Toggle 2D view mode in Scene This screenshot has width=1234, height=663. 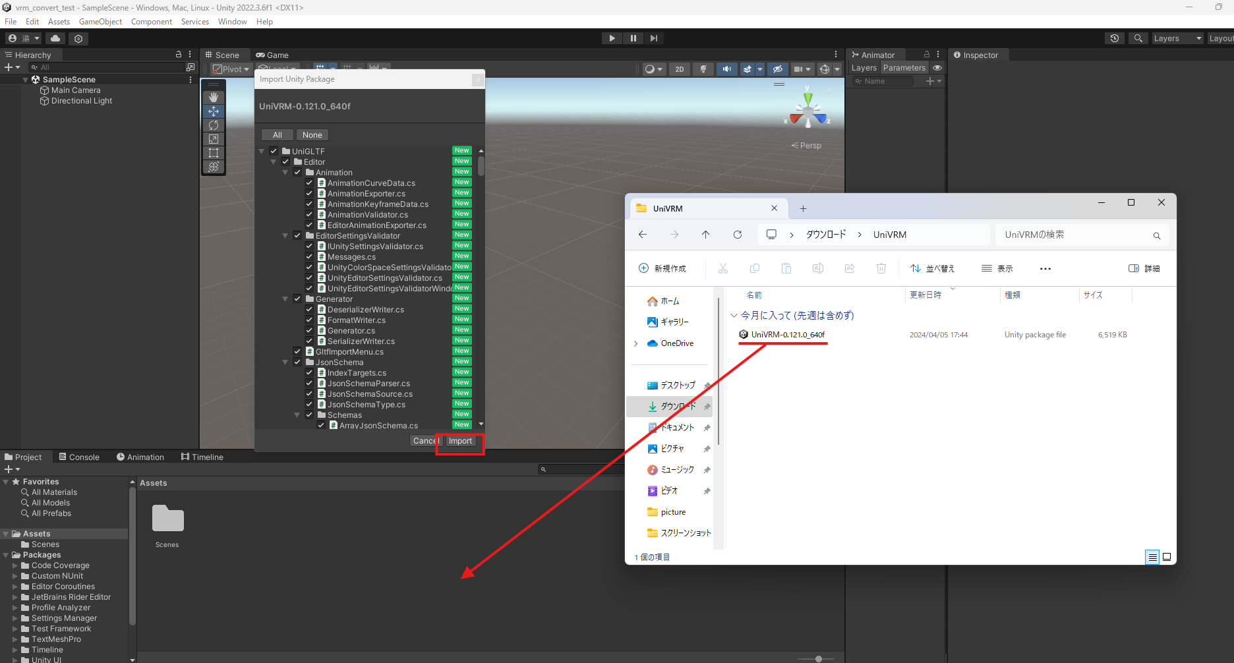point(679,69)
